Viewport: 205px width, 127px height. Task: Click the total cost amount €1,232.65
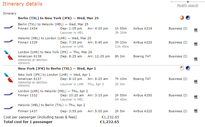109,122
